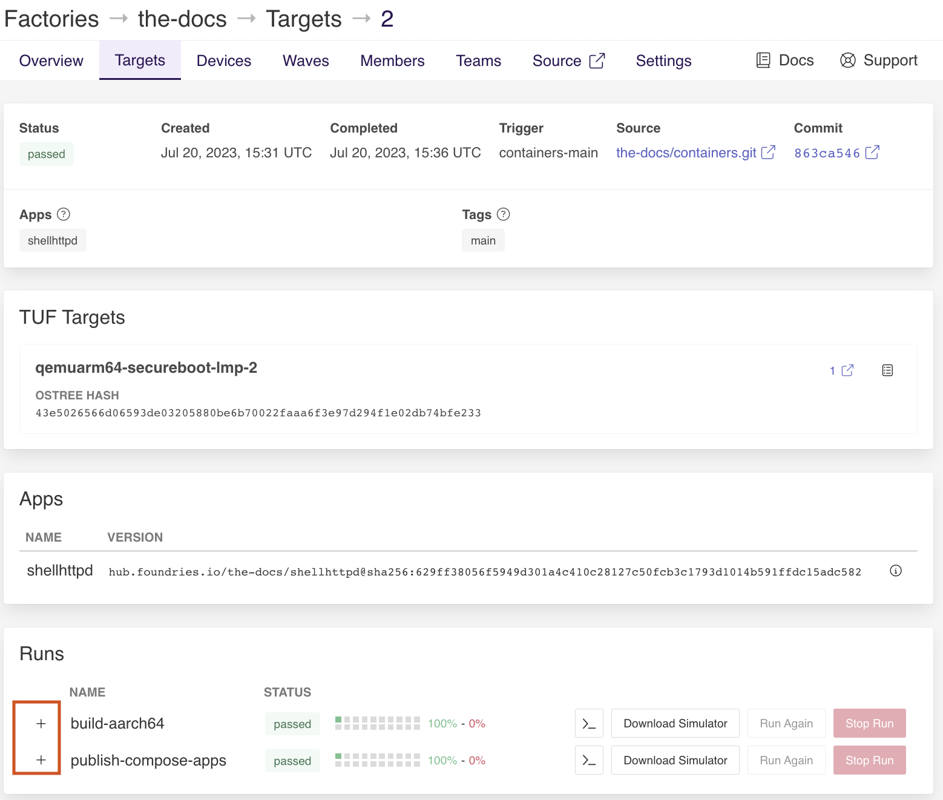The height and width of the screenshot is (800, 943).
Task: Click the build-aarch64 progress bar
Action: coord(377,723)
